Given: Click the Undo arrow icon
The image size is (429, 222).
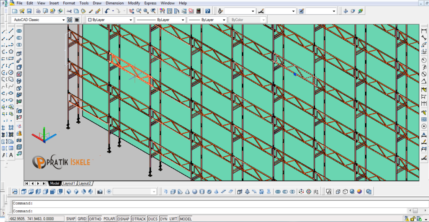Looking at the screenshot, I should click(x=107, y=11).
